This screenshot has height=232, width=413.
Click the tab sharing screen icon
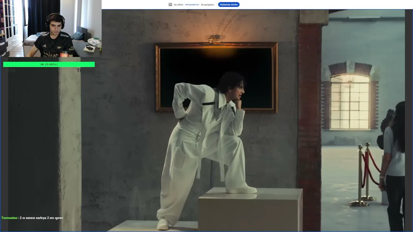point(170,5)
